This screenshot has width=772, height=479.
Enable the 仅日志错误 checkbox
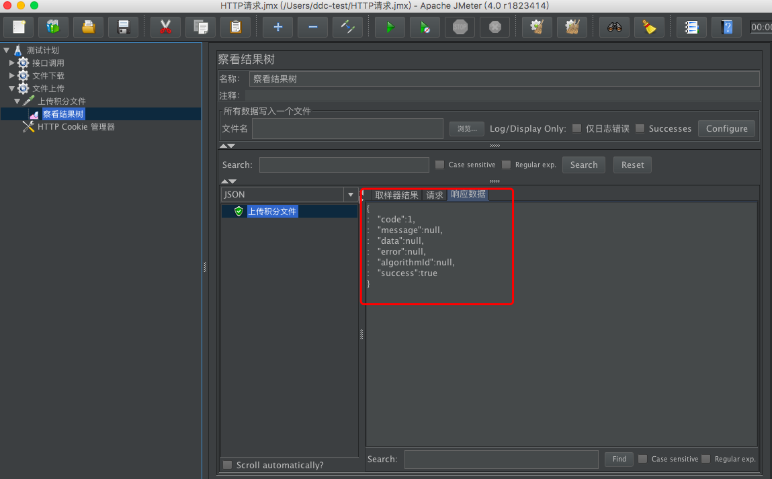click(576, 128)
